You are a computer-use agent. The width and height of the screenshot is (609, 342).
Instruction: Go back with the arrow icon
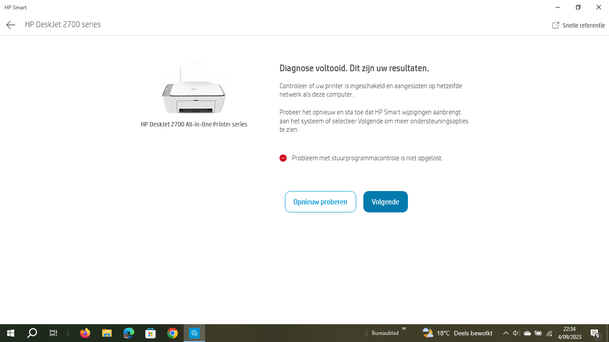point(11,25)
